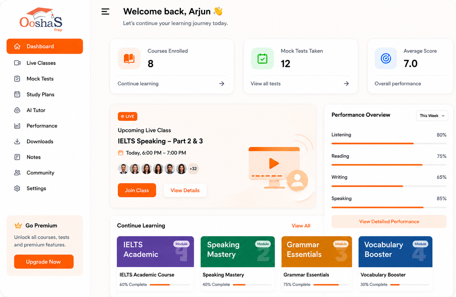Click View Detailed Performance button
Image resolution: width=456 pixels, height=297 pixels.
point(389,222)
